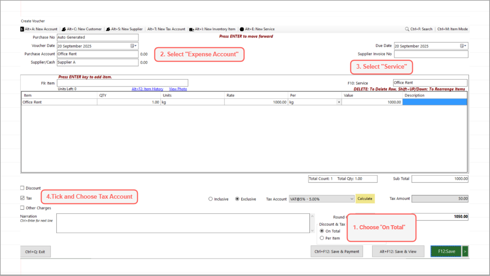The width and height of the screenshot is (490, 276).
Task: Click the Calculate button
Action: 365,199
